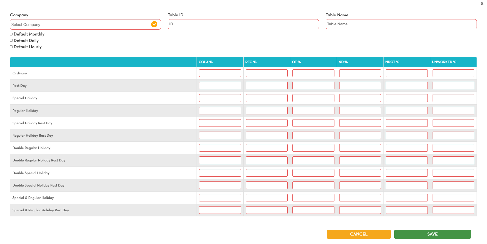Select Regular Holiday Rest Day UNWORKED % field
Image resolution: width=487 pixels, height=244 pixels.
click(453, 136)
